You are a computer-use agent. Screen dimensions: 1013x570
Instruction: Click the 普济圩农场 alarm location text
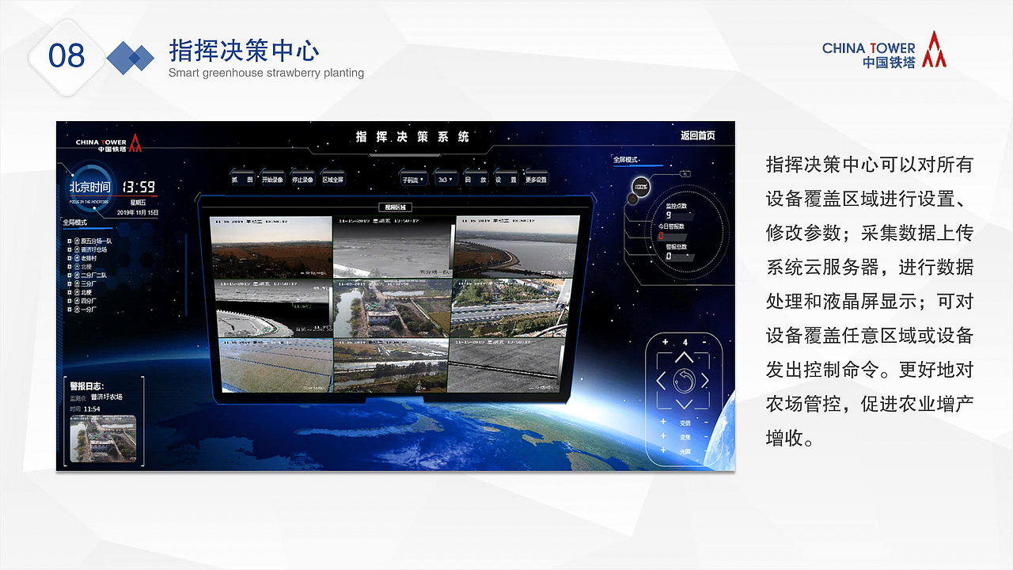(x=106, y=397)
